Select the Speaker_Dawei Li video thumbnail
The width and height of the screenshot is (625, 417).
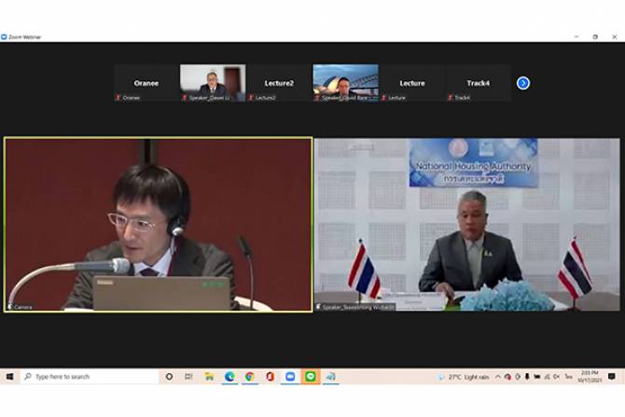tap(213, 82)
